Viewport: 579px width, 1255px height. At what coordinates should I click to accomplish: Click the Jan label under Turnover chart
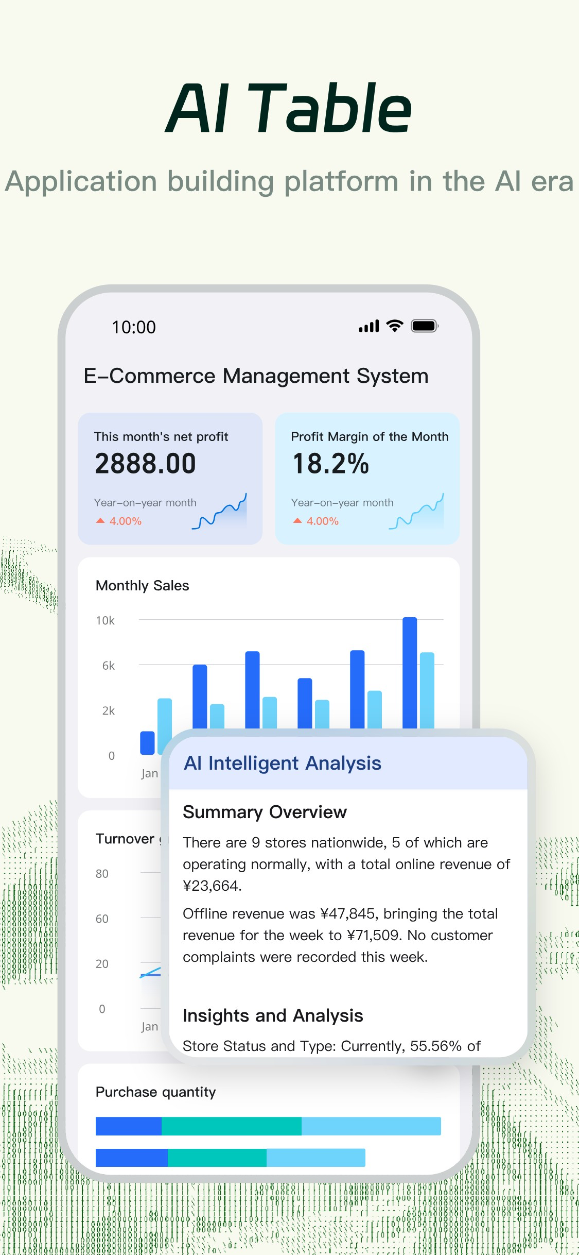pos(150,1027)
